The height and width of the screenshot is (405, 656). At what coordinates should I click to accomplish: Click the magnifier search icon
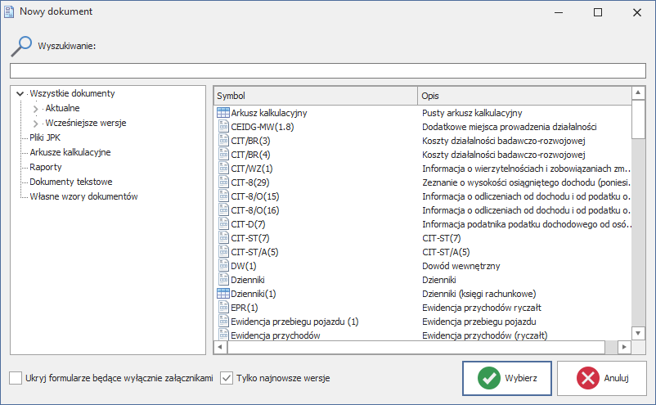pyautogui.click(x=21, y=45)
